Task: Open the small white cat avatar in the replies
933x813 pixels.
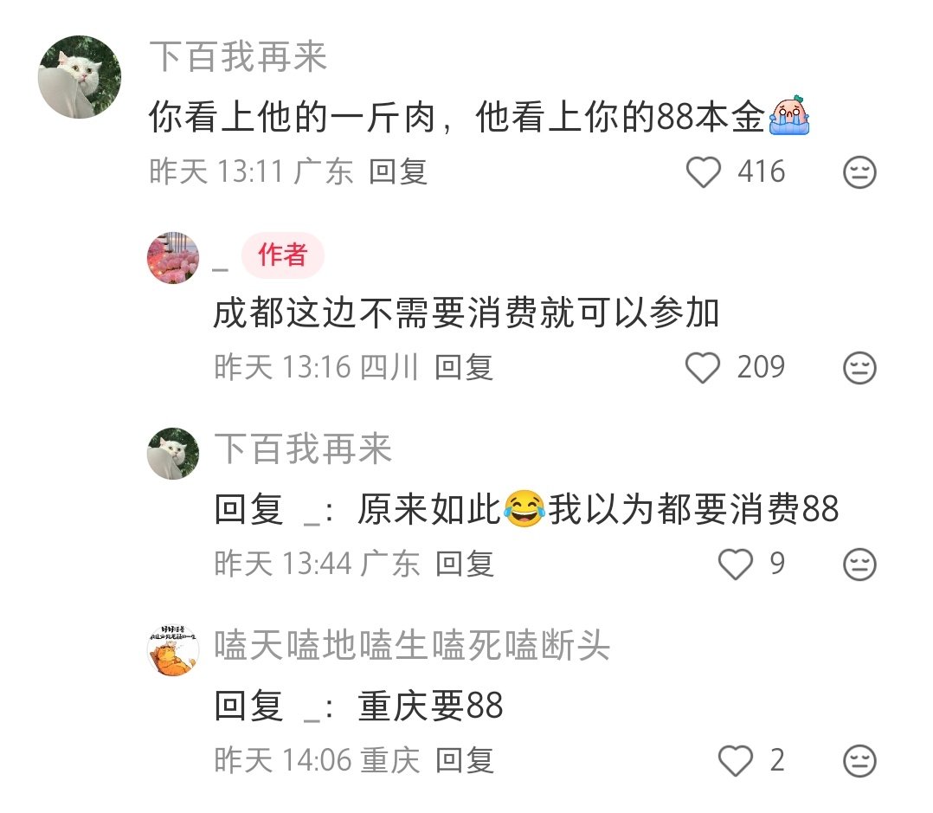Action: [x=173, y=454]
